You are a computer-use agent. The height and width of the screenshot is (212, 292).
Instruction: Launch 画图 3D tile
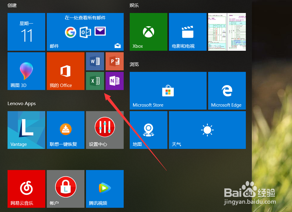click(26, 71)
